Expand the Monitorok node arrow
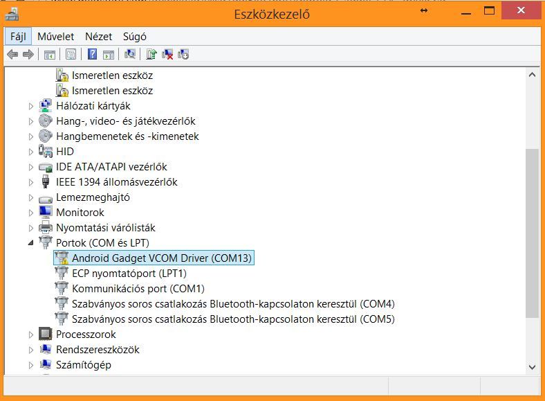545x401 pixels. click(31, 213)
